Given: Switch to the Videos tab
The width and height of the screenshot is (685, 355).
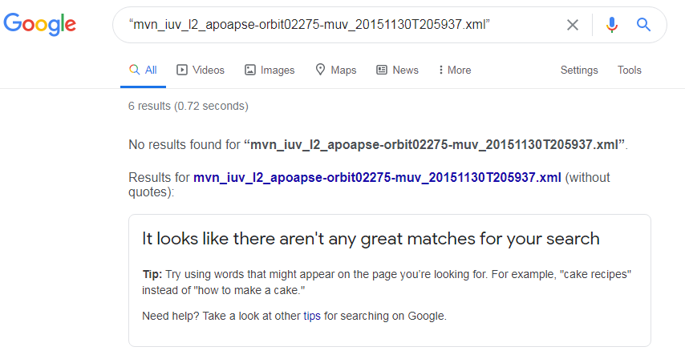Looking at the screenshot, I should (200, 70).
